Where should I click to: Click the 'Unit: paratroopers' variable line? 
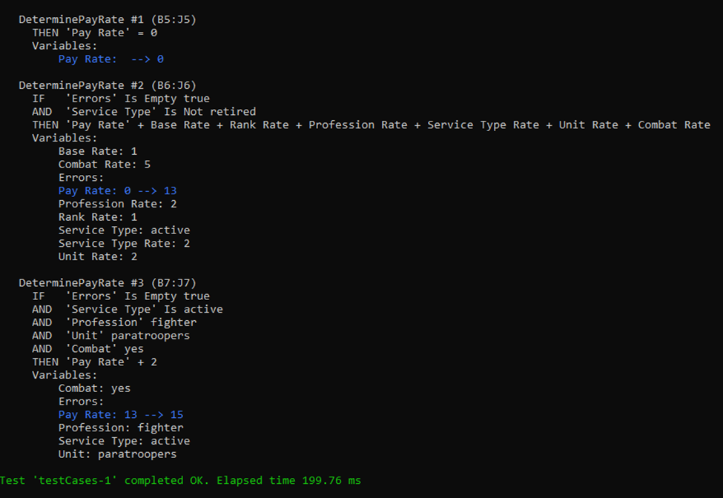(117, 454)
